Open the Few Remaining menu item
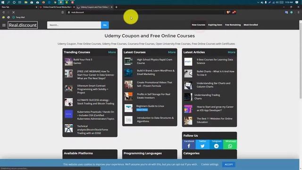Viewport: 302px width, 170px height. coord(233,25)
